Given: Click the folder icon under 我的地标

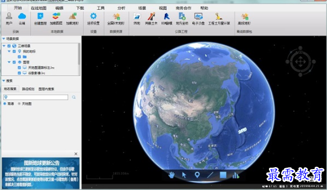Looking at the screenshot, I should click(x=24, y=57).
